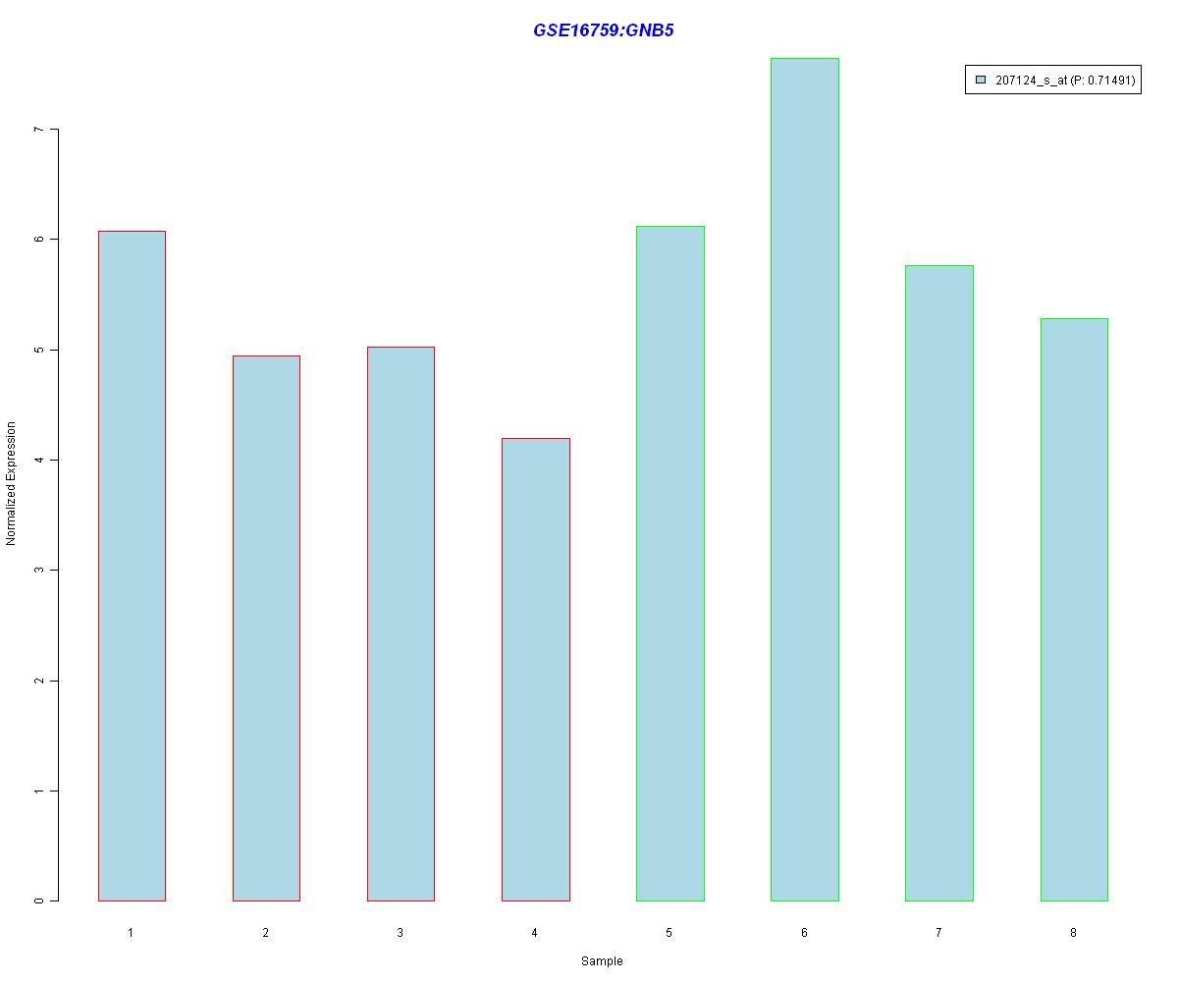Click the x-axis tick label 3
This screenshot has width=1178, height=982.
(x=400, y=932)
